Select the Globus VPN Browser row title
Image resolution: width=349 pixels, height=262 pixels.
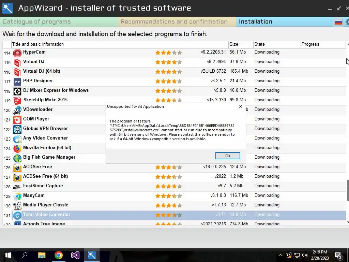coord(45,129)
